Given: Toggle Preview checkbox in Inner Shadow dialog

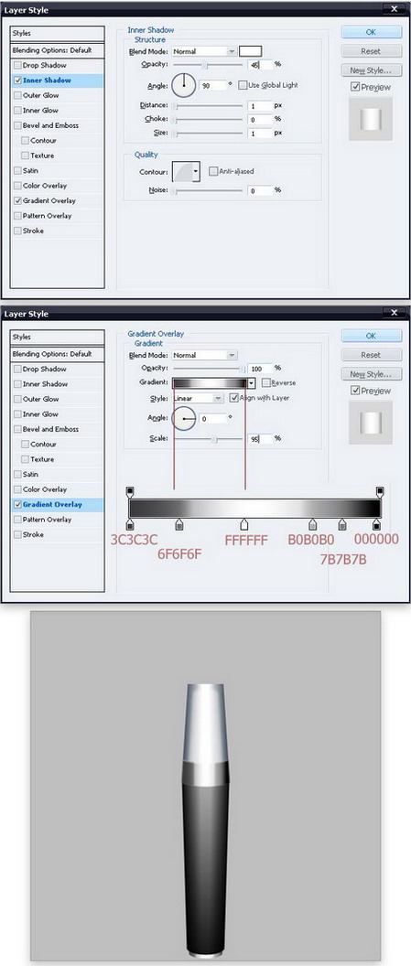Looking at the screenshot, I should pos(355,87).
